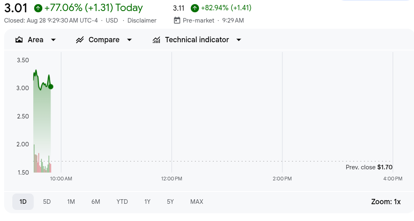Image resolution: width=414 pixels, height=221 pixels.
Task: Click the Zoom: 1x control
Action: (386, 202)
